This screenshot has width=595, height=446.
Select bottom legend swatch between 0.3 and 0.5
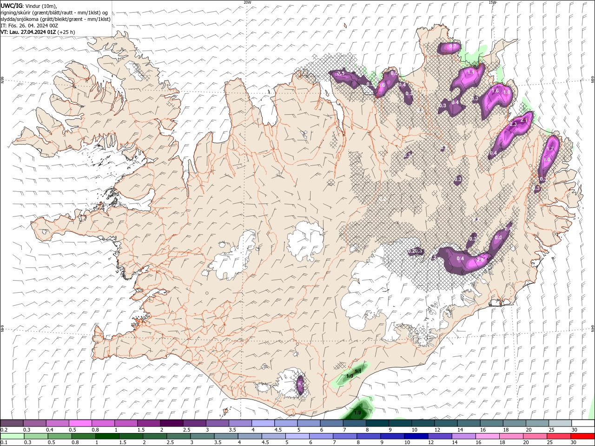(x=36, y=436)
